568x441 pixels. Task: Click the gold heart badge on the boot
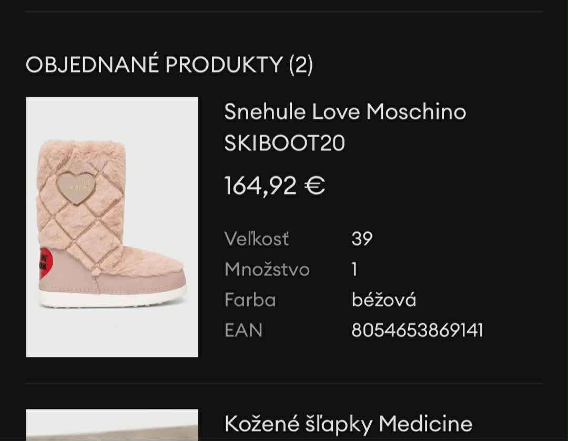[x=76, y=187]
